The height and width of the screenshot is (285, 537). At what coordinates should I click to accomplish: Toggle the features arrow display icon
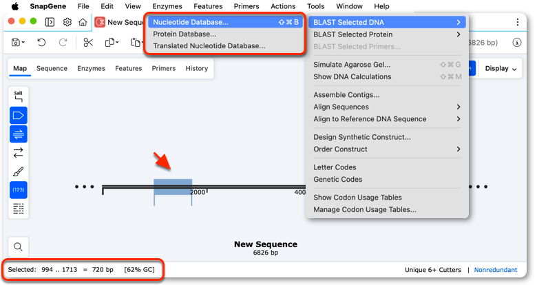click(19, 116)
